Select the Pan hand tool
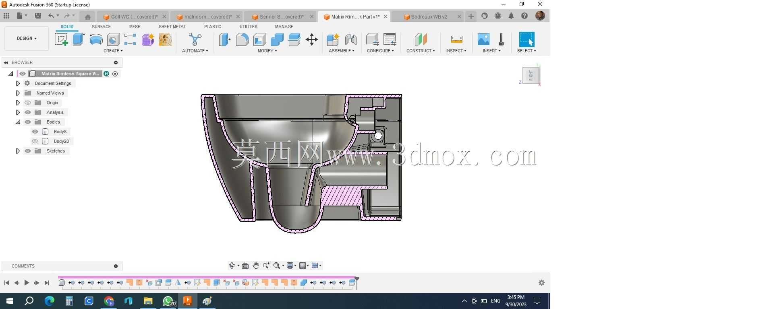The height and width of the screenshot is (309, 767). pyautogui.click(x=256, y=266)
